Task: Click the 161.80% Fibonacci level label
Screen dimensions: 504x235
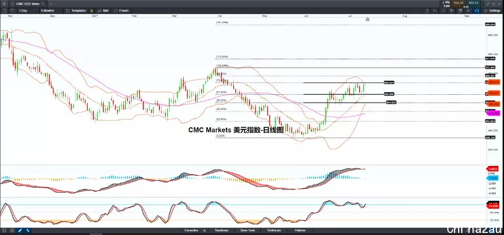Action: point(222,23)
